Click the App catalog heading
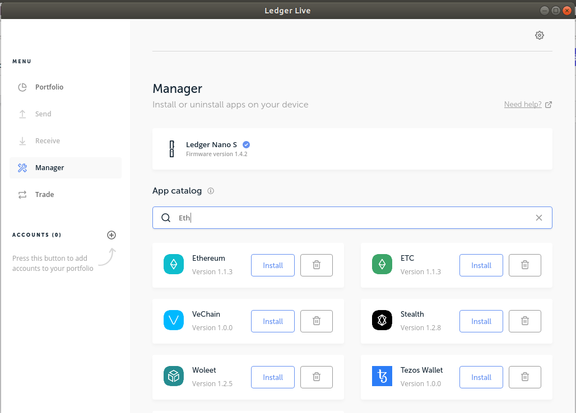Viewport: 576px width, 413px height. (177, 191)
